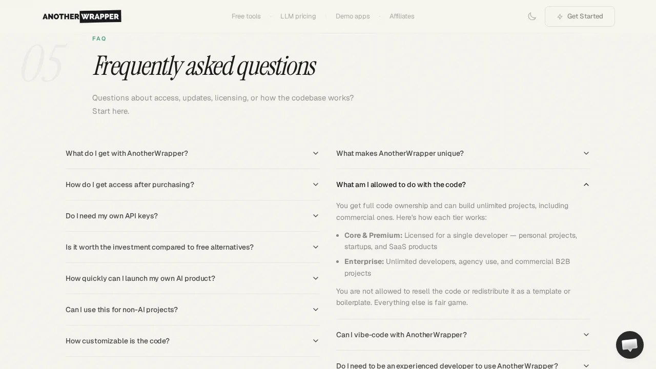Toggle dark mode with the moon icon
Viewport: 656px width, 369px height.
(532, 16)
